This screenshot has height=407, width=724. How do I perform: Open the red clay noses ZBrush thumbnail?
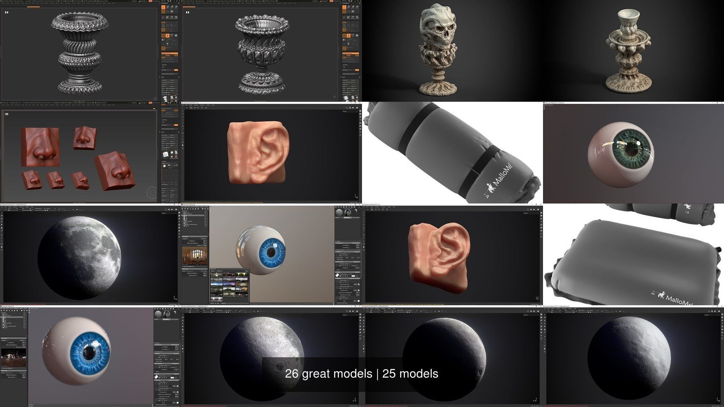coord(90,153)
